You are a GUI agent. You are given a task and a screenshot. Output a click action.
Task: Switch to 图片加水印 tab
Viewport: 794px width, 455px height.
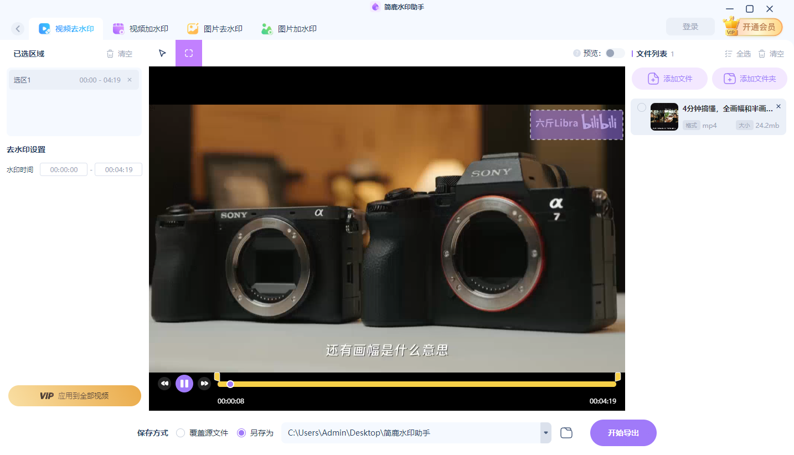(289, 29)
